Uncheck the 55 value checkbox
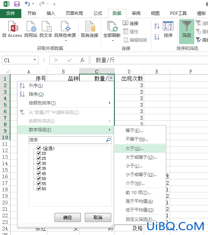Viewport: 208px width, 235px height. (x=39, y=184)
